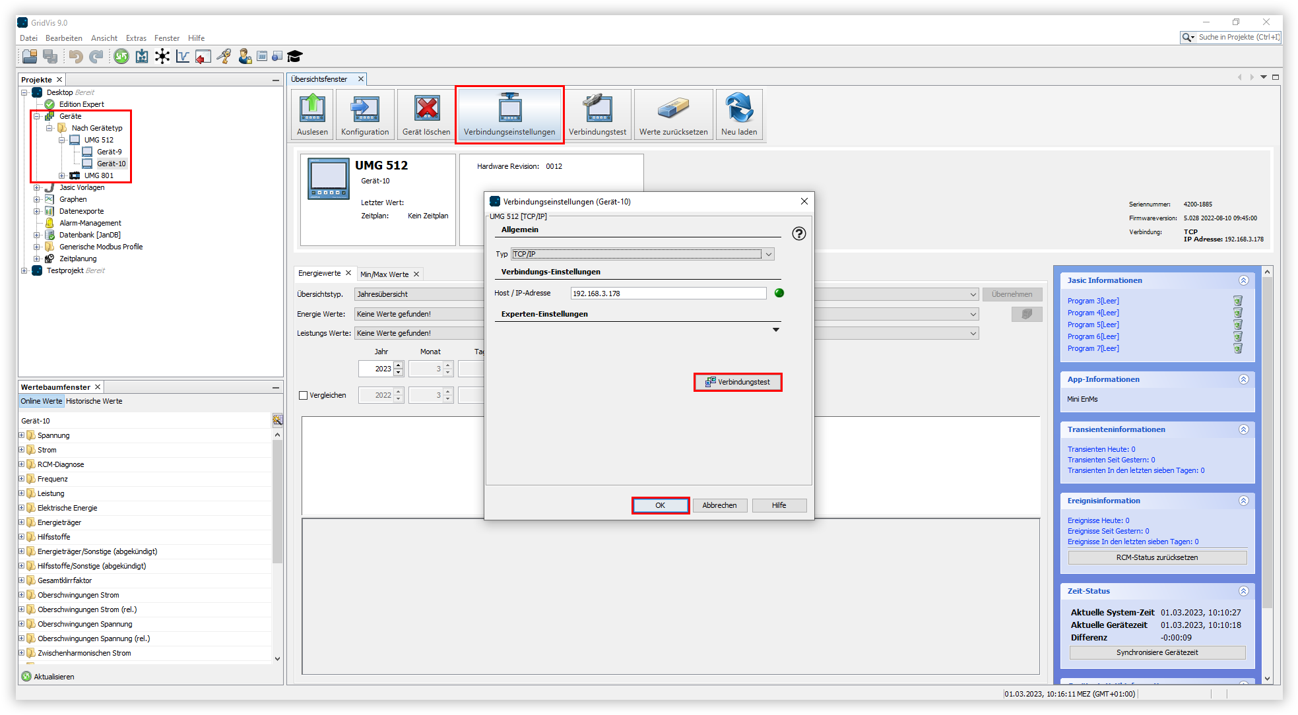Collapse the Transienteninformationen section
The image size is (1298, 715).
point(1245,429)
